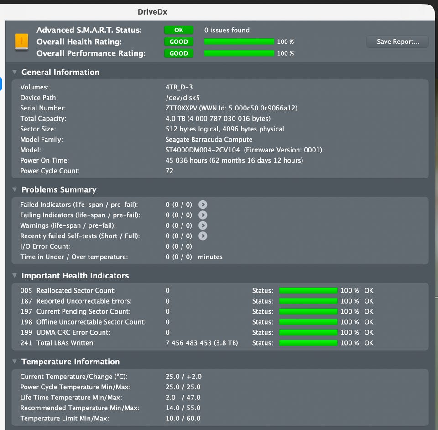Click the DriveDx window title
438x430 pixels.
[x=152, y=12]
